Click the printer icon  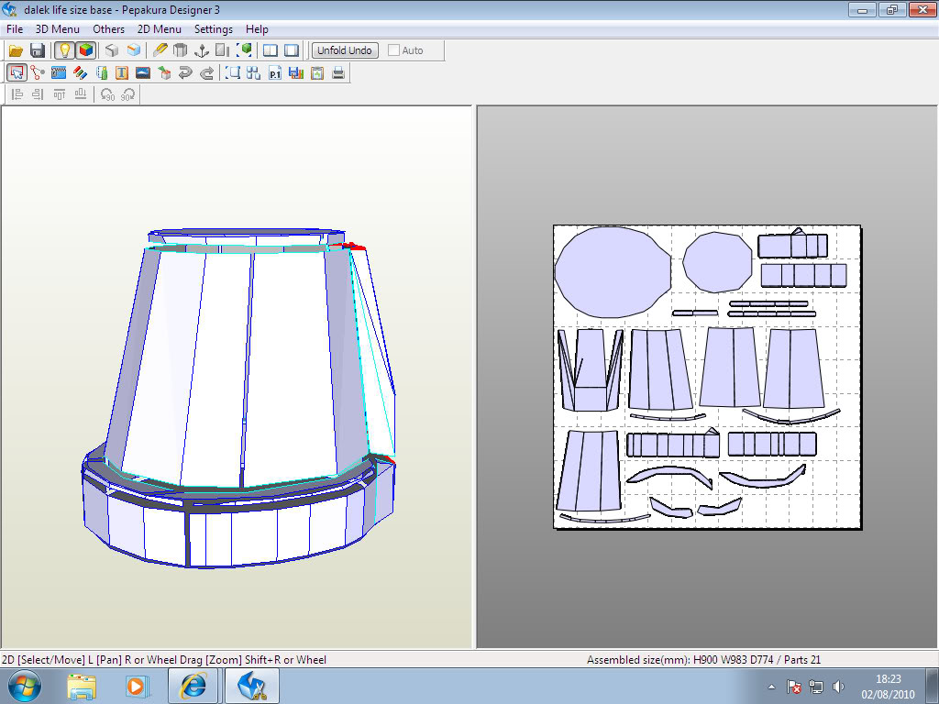point(338,73)
